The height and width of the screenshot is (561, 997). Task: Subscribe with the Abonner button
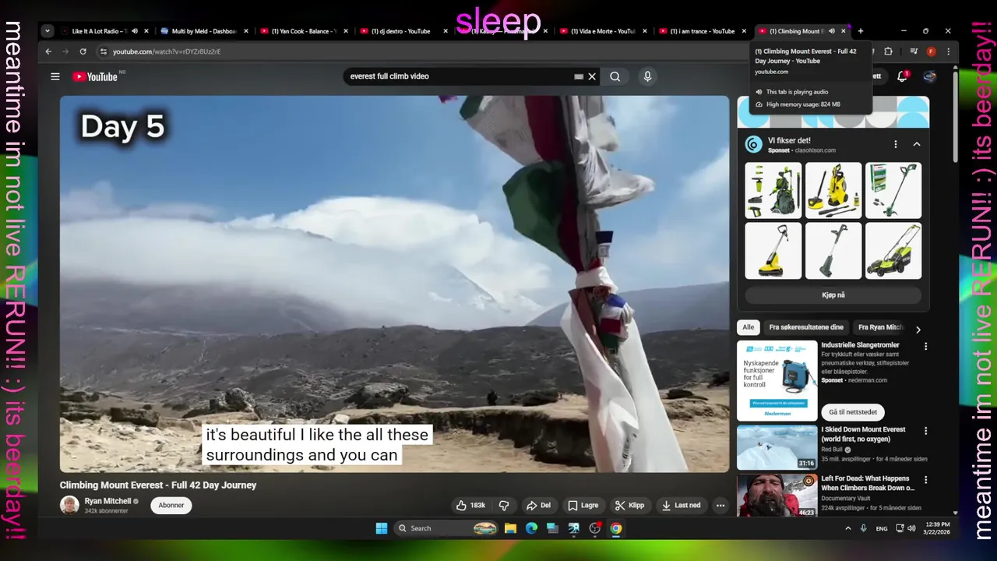click(x=171, y=505)
